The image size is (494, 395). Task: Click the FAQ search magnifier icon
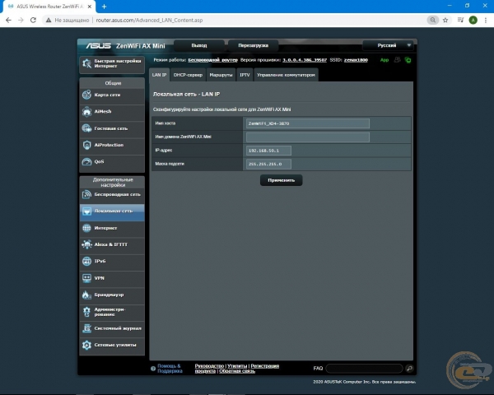click(409, 368)
